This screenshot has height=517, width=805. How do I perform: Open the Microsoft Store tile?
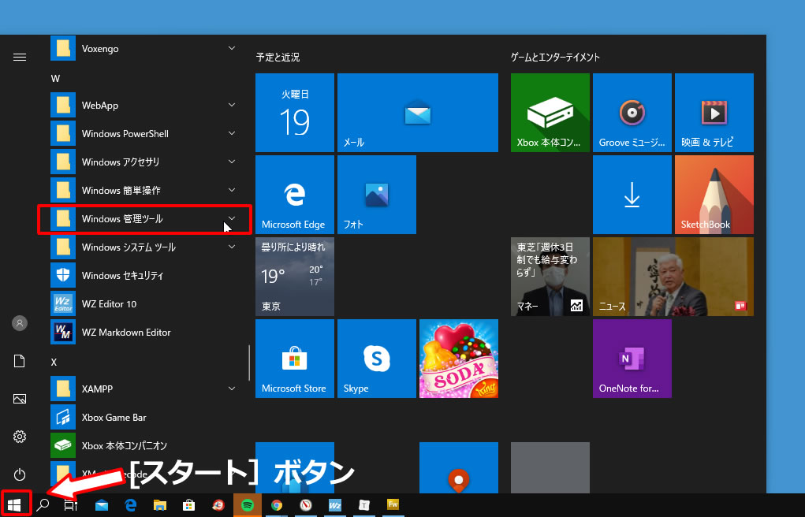click(295, 359)
